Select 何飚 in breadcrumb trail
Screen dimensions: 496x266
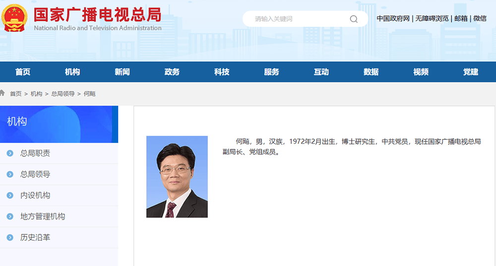point(89,93)
